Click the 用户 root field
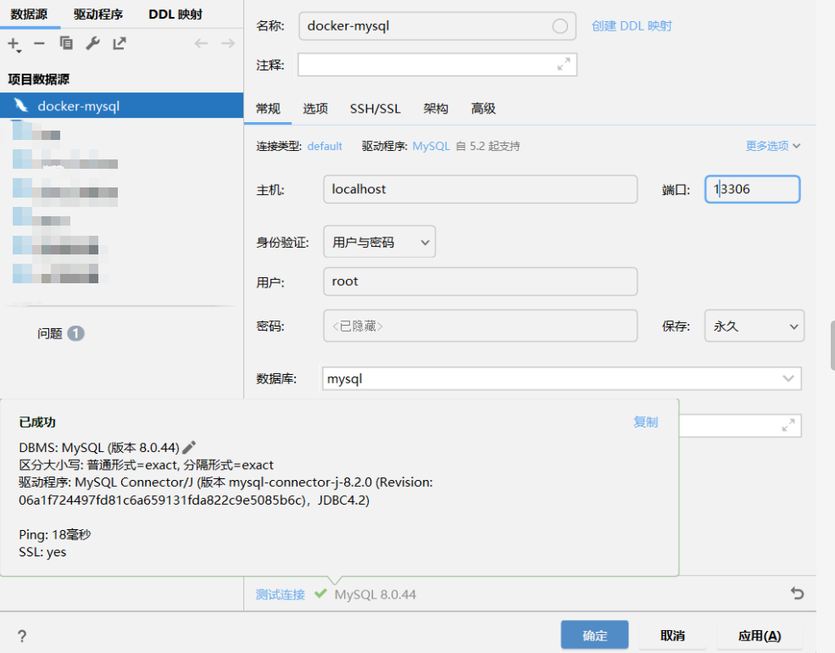This screenshot has width=835, height=653. point(481,282)
